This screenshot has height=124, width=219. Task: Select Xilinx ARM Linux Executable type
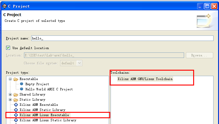pos(44,115)
